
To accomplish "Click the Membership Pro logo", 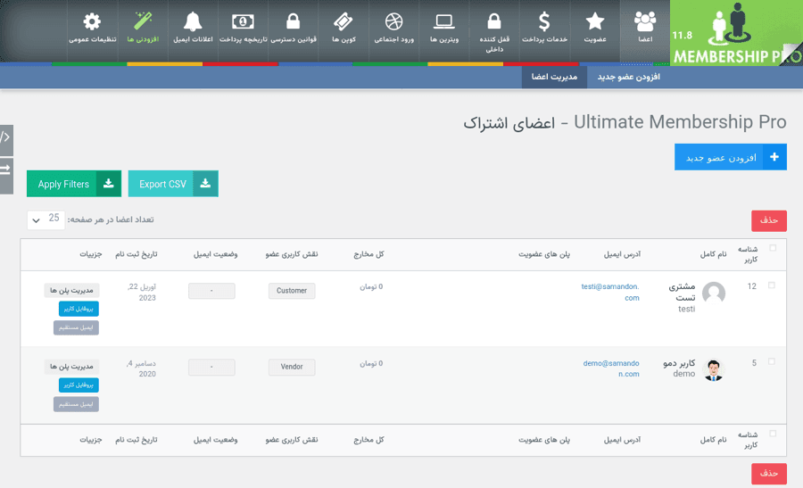I will (736, 33).
